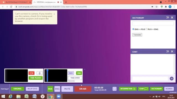
Task: Select RUS -> ENG radio option
Action: 146,29
